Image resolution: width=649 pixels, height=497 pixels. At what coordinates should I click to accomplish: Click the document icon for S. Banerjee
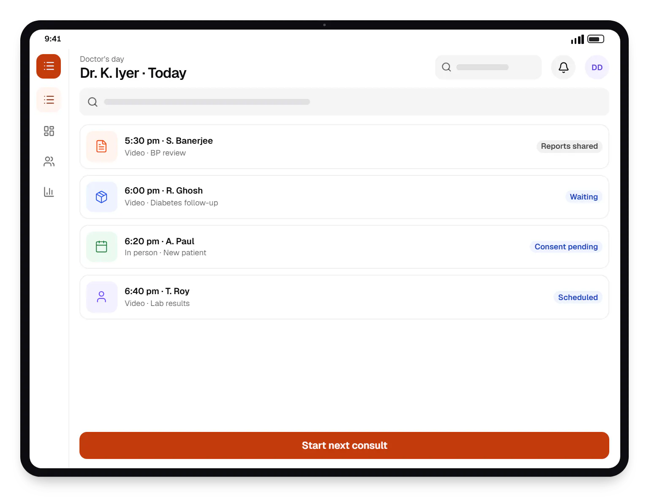click(x=101, y=147)
